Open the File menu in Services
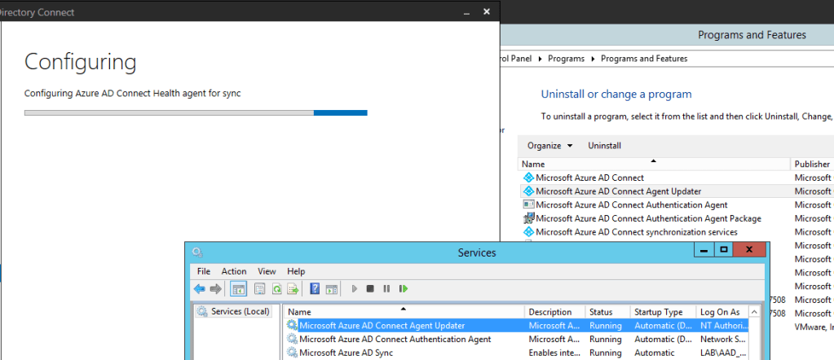The image size is (834, 360). tap(204, 271)
